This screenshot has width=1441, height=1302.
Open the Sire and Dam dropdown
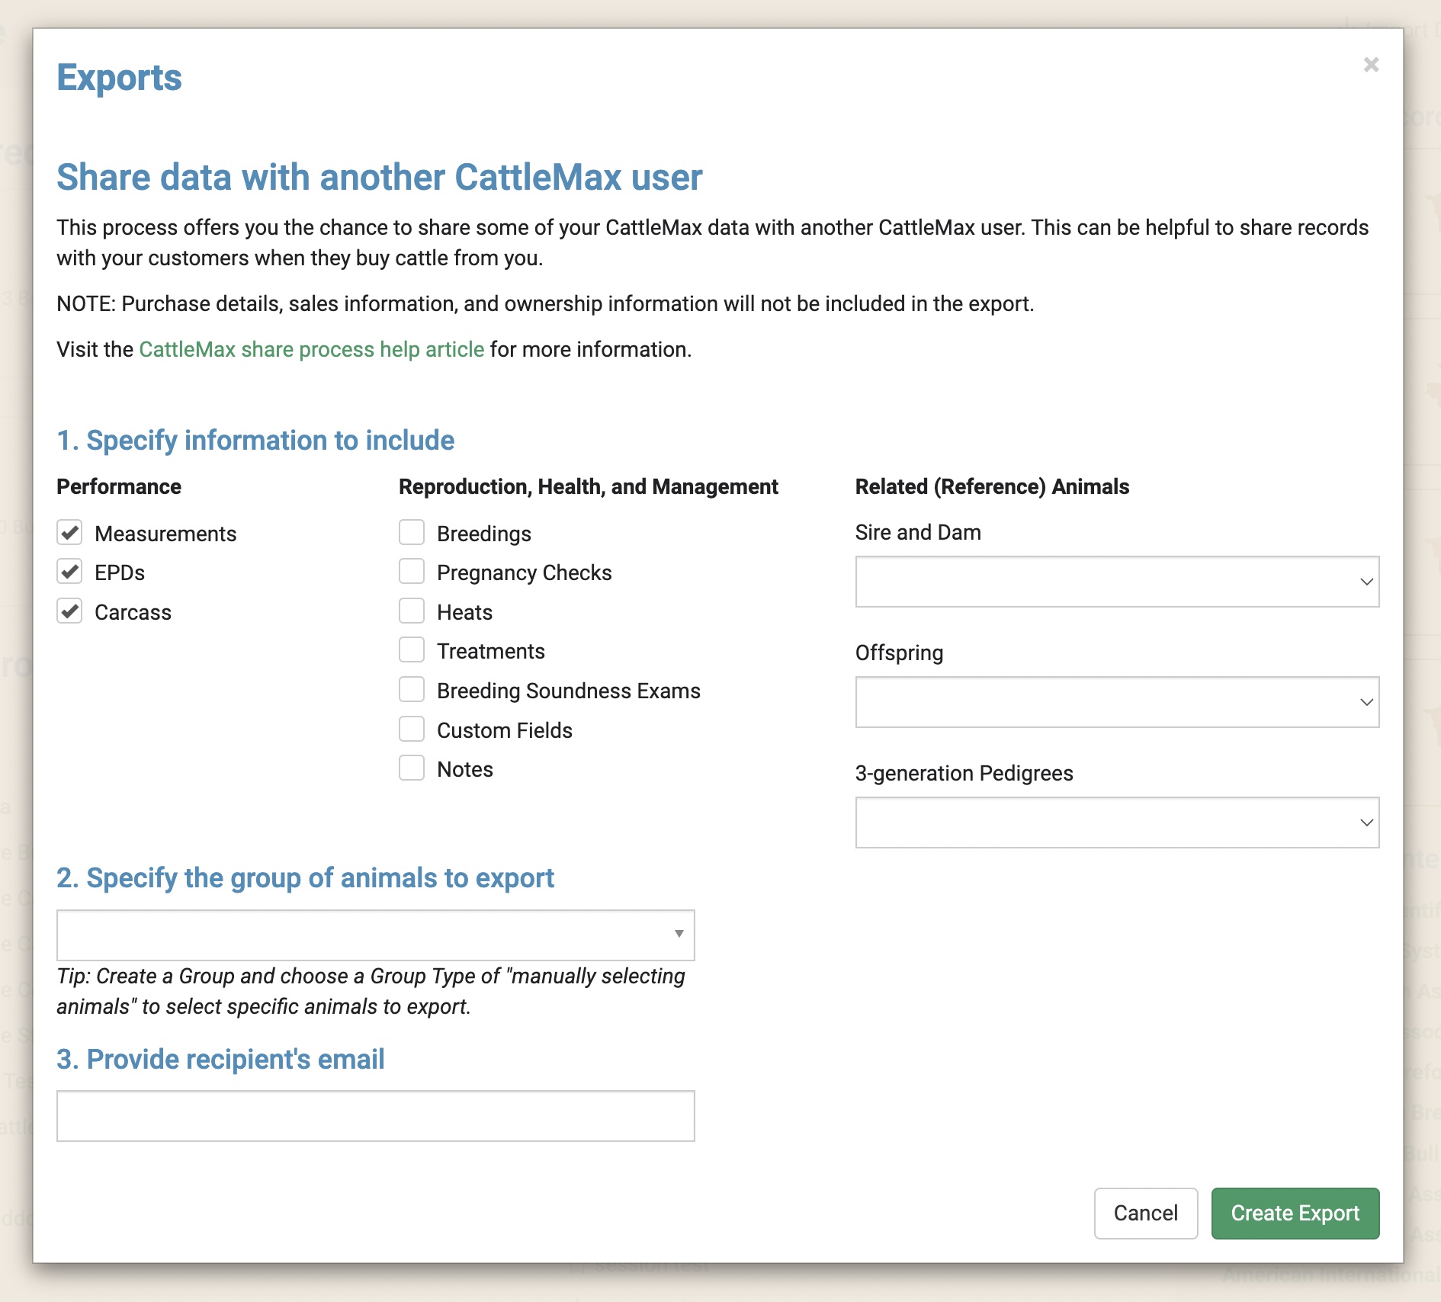[1117, 582]
